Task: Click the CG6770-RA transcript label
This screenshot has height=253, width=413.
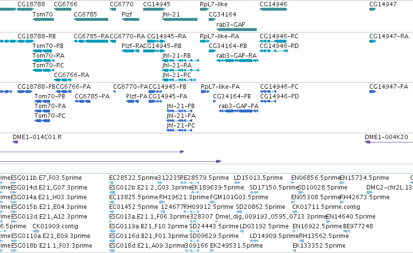Action: [x=128, y=36]
